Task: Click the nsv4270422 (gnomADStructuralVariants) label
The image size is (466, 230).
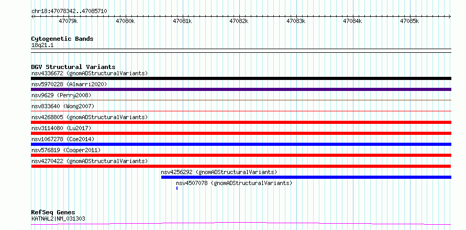Action: (90, 161)
